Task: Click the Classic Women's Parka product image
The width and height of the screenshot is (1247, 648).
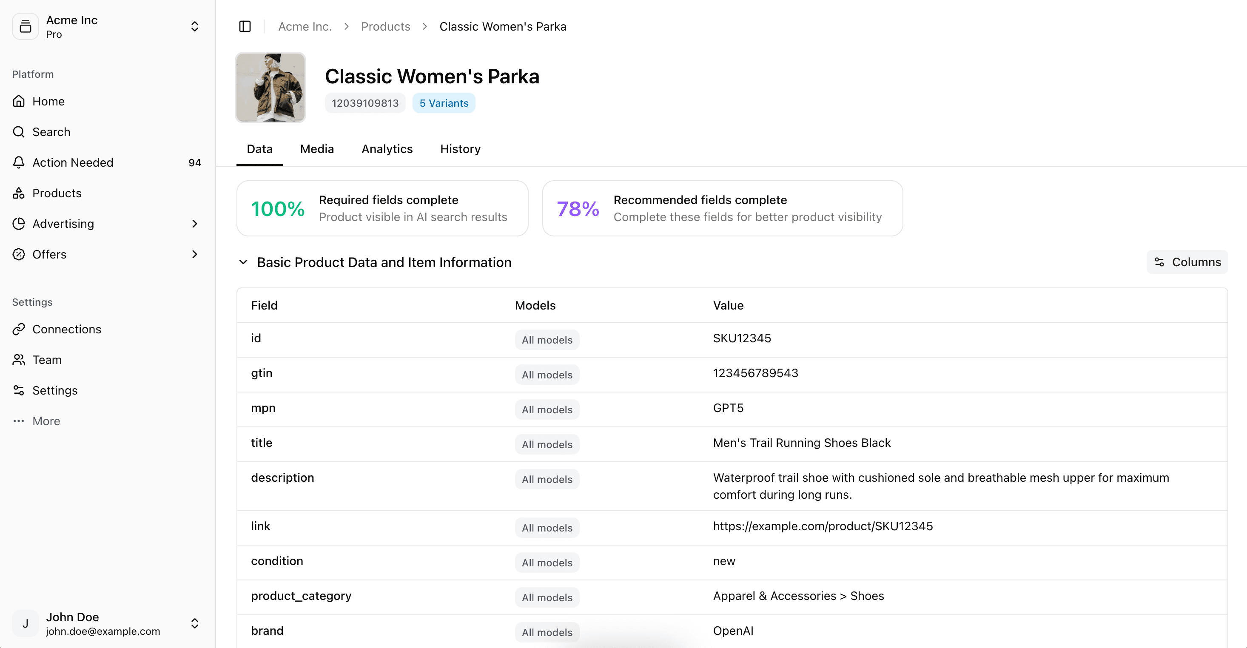Action: 270,88
